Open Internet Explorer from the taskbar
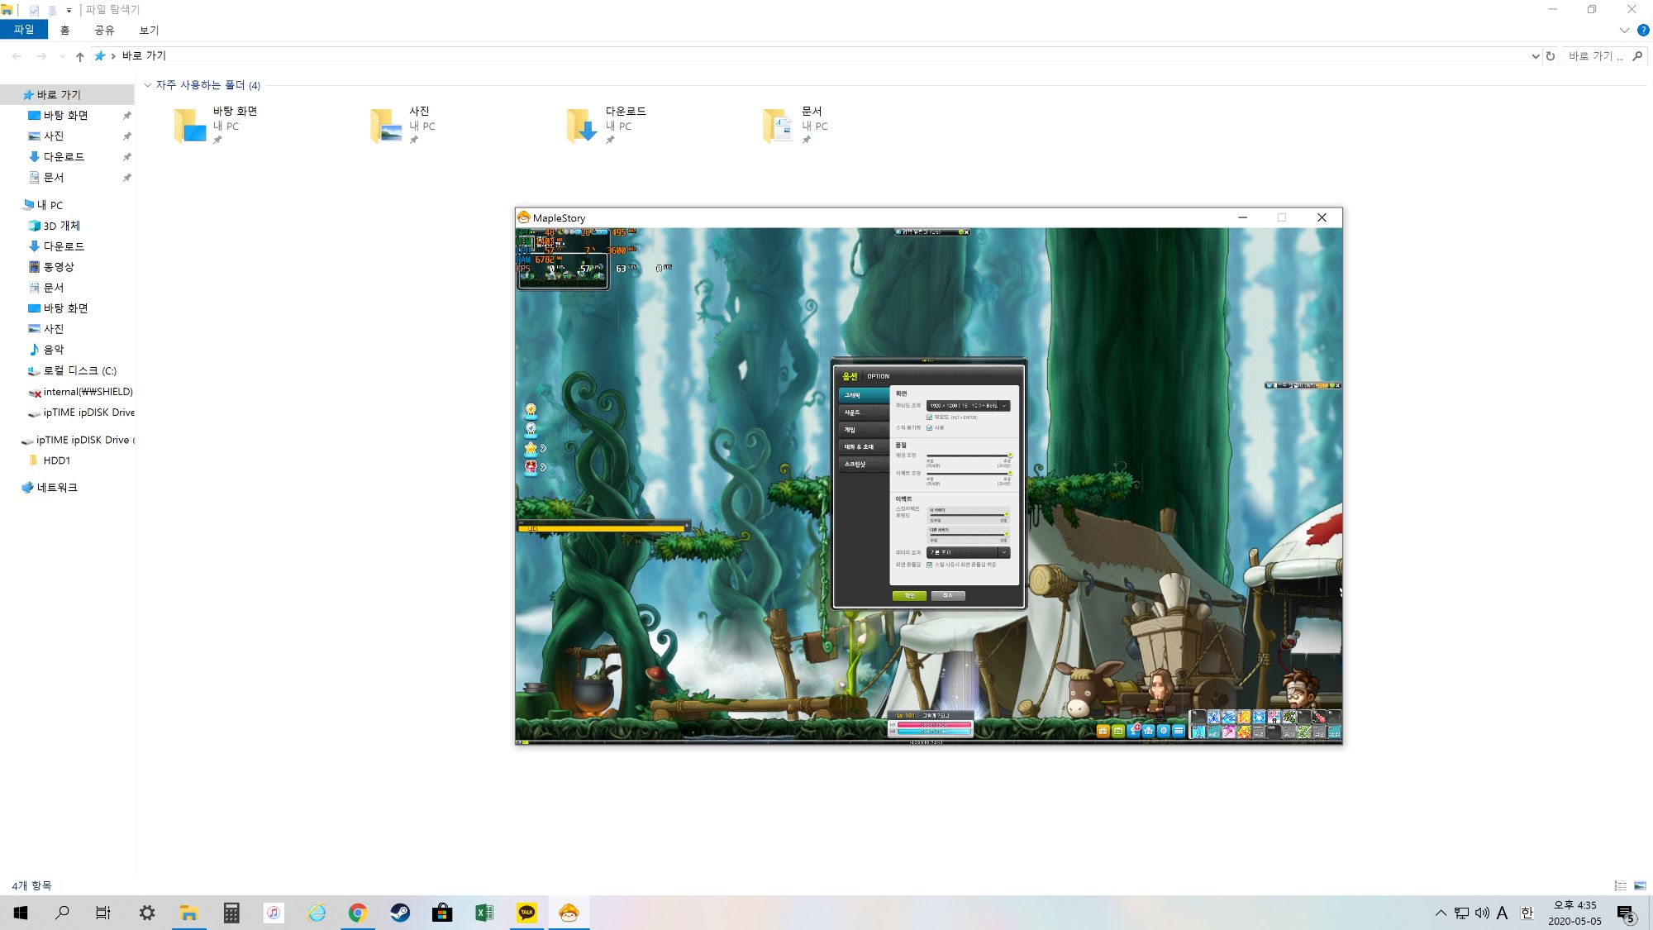 316,913
